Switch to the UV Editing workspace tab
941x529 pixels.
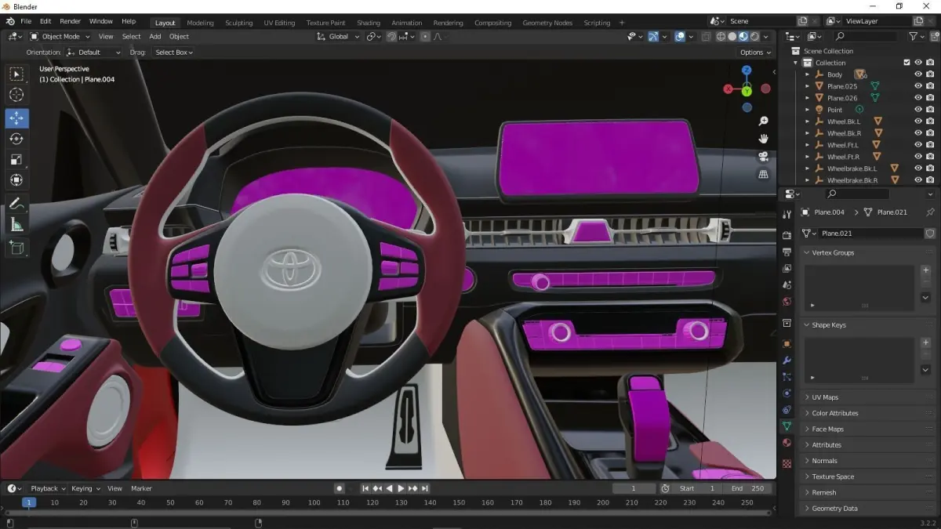[x=279, y=23]
